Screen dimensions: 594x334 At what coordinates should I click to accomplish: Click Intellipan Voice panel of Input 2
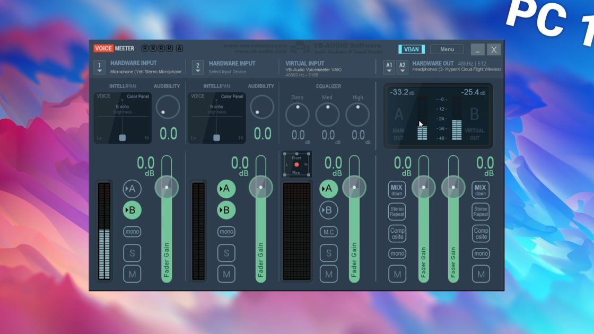tap(217, 118)
